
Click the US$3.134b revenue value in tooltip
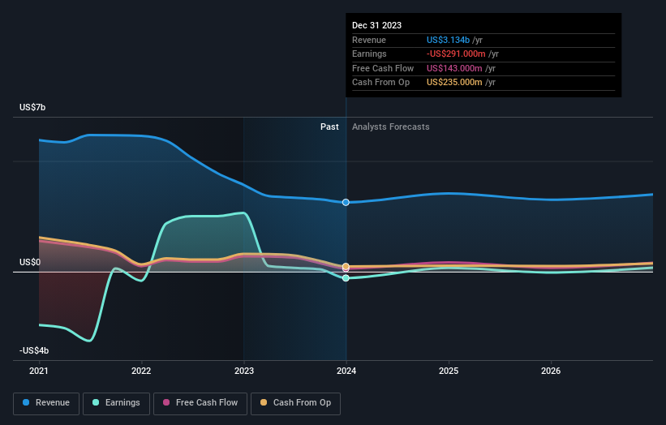448,40
